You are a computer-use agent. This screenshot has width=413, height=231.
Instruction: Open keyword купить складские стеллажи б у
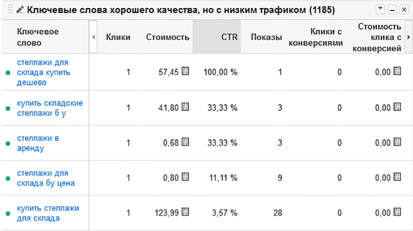coord(50,108)
